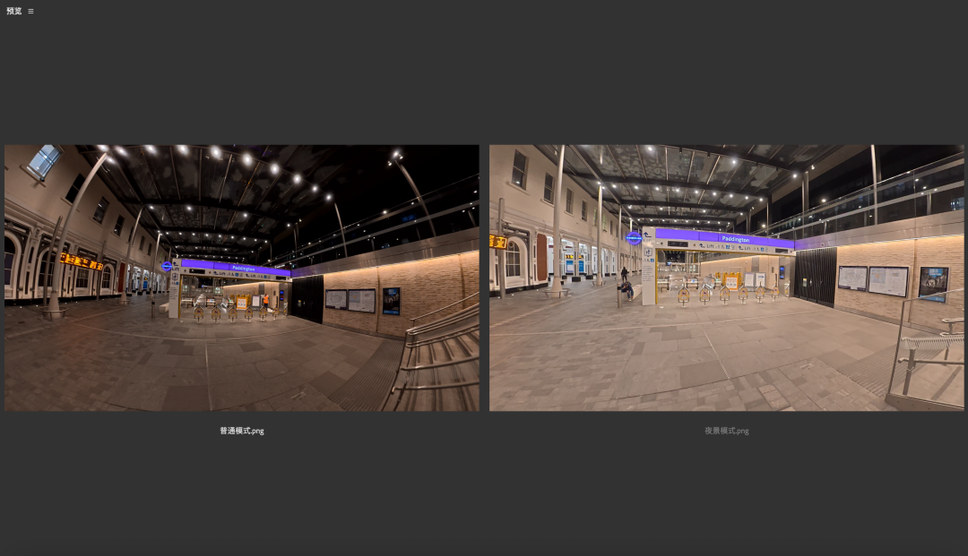
Task: Open the 预览 panel hamburger menu
Action: (30, 12)
